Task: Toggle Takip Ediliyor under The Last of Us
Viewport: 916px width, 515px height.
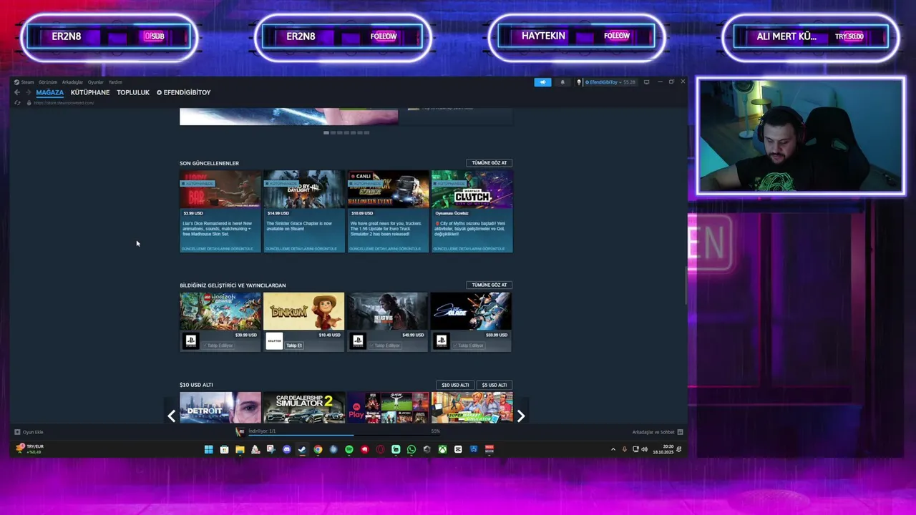Action: tap(385, 345)
